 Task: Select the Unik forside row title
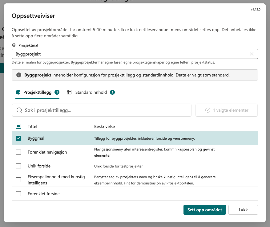[39, 166]
